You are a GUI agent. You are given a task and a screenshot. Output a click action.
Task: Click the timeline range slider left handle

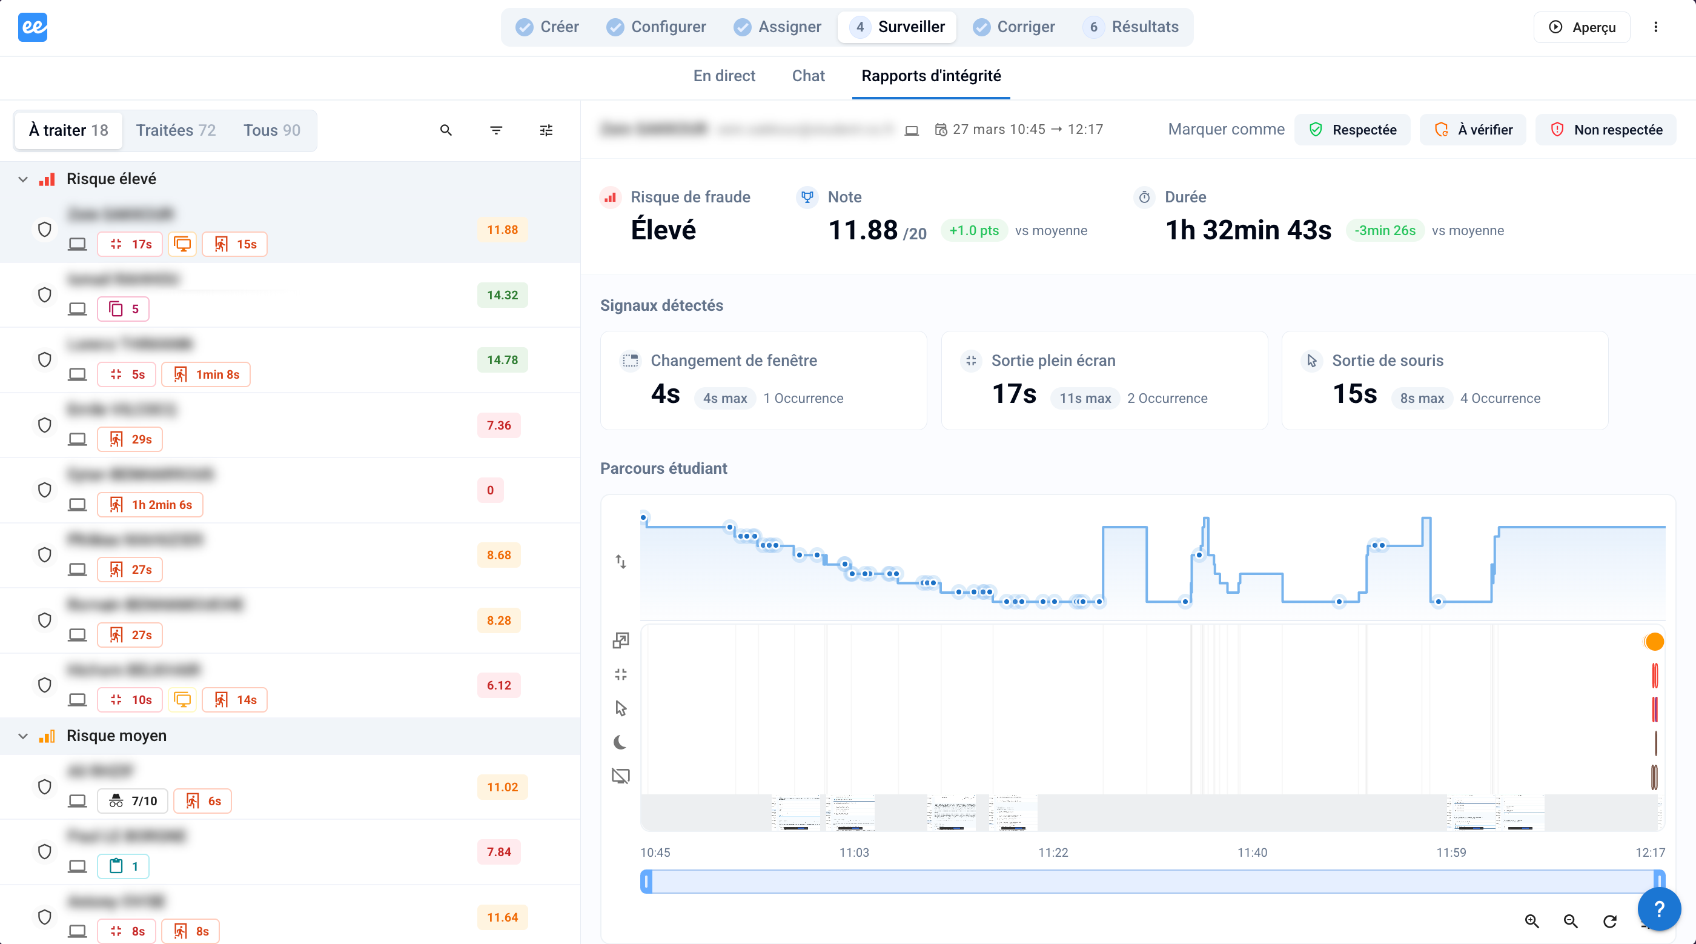646,882
